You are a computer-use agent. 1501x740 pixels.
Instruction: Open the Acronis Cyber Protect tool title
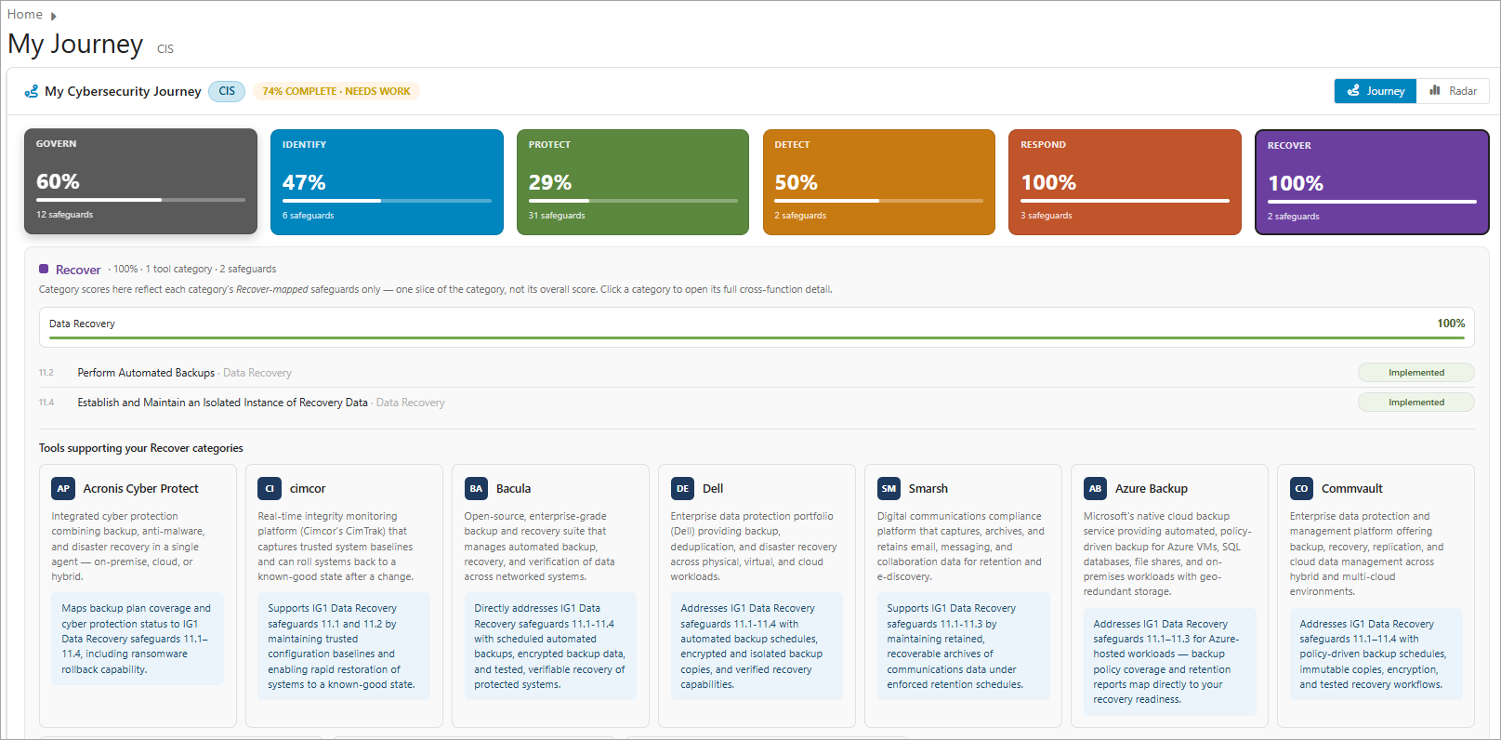(x=140, y=489)
